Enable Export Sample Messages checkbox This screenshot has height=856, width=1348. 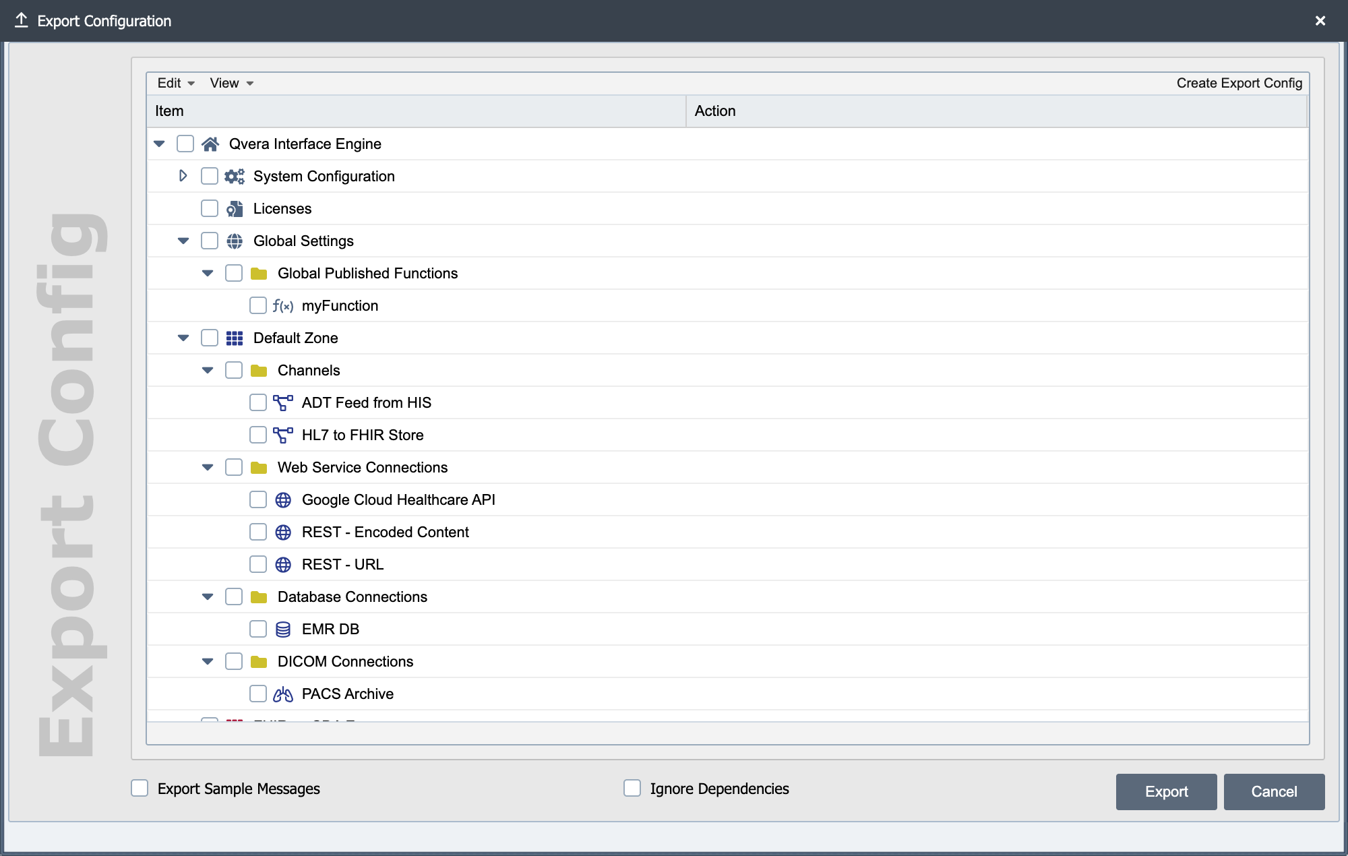(140, 788)
